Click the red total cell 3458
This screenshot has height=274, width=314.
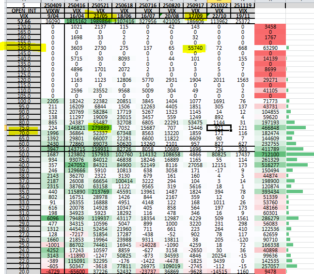click(x=270, y=27)
